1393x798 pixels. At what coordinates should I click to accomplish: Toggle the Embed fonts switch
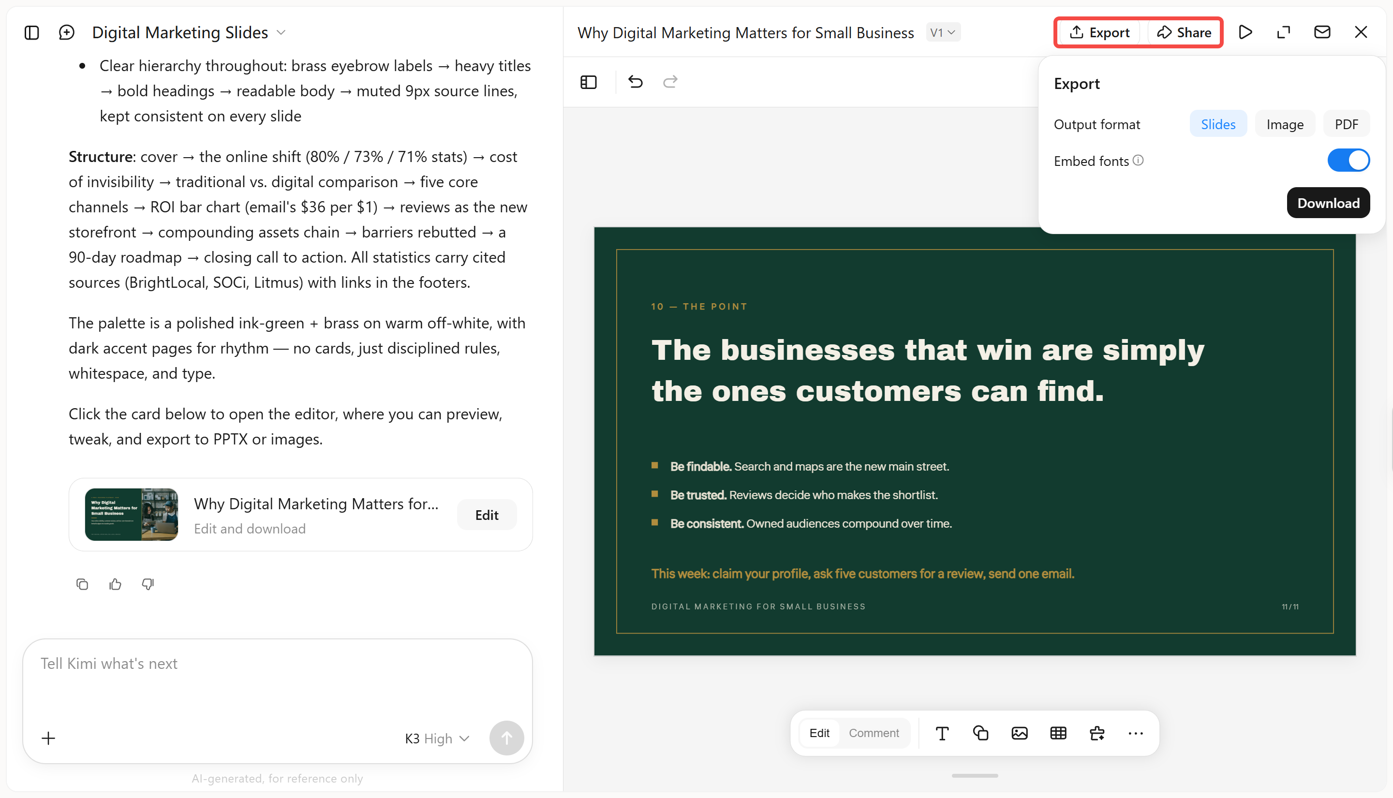[1348, 161]
